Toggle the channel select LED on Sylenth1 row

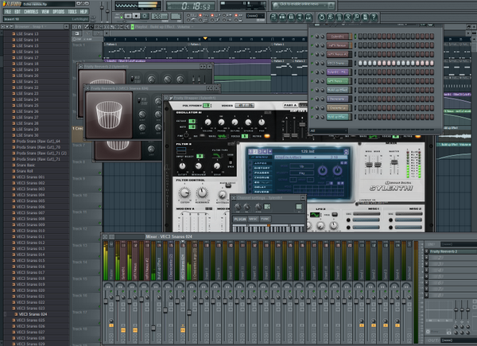pyautogui.click(x=355, y=37)
